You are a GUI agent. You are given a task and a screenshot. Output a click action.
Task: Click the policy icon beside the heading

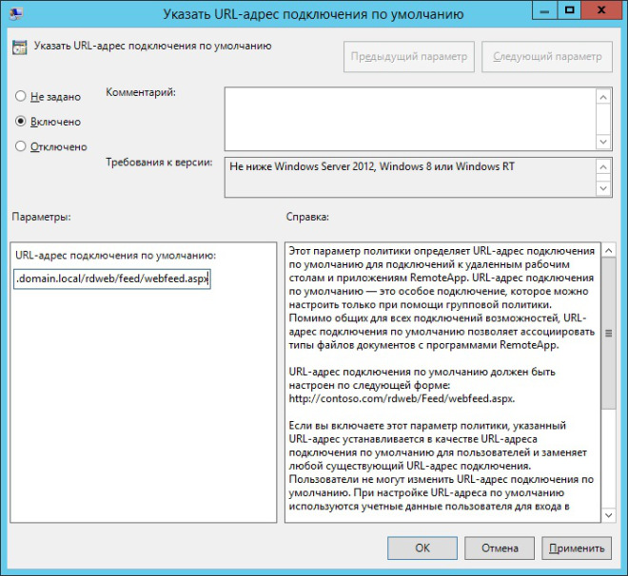(19, 48)
